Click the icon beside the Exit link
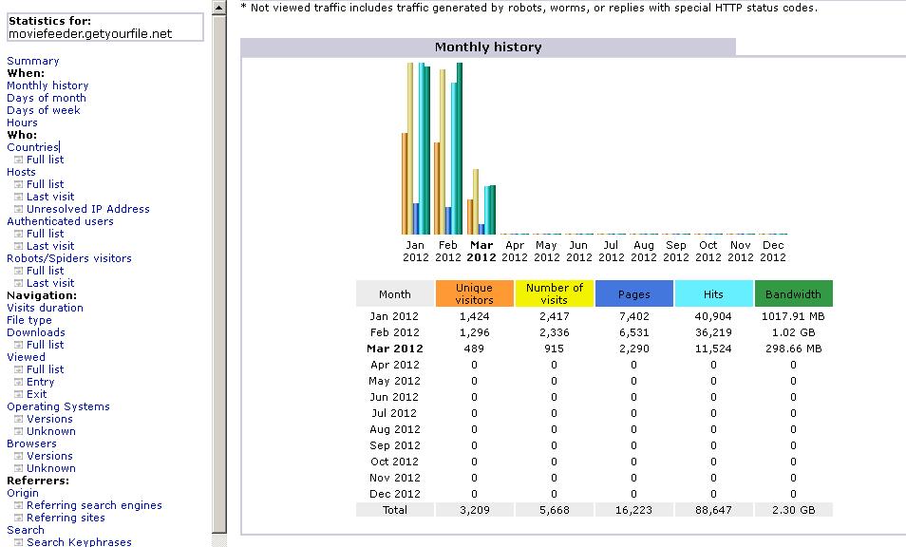 (18, 394)
